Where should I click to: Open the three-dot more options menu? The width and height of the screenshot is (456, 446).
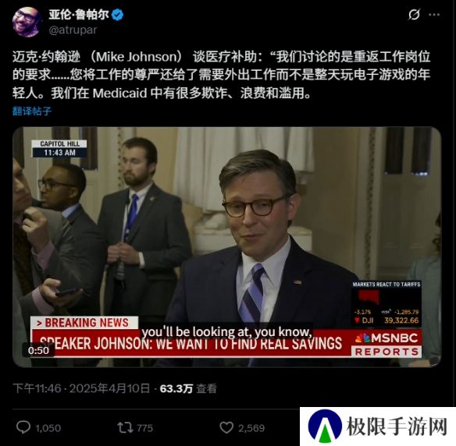point(434,15)
